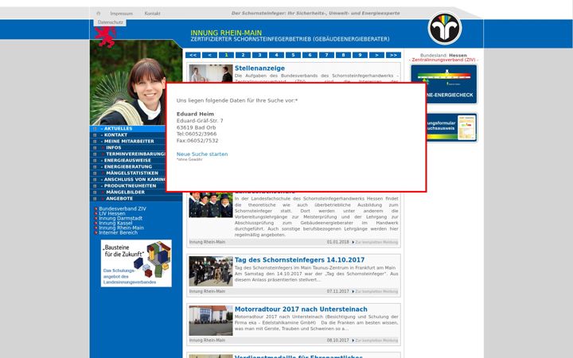Open the Impressum link in the top bar

click(122, 14)
